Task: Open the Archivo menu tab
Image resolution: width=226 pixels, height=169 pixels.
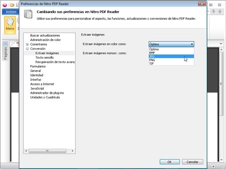Action: (x=11, y=12)
